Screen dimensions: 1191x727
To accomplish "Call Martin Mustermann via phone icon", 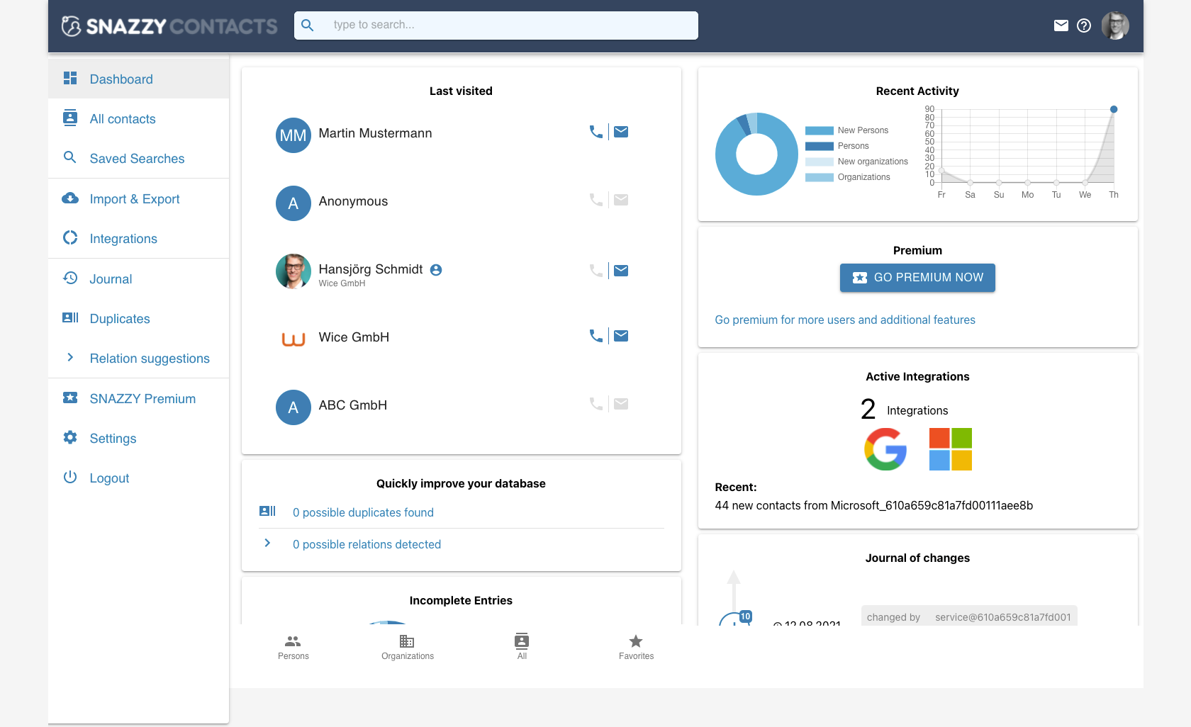I will (596, 132).
